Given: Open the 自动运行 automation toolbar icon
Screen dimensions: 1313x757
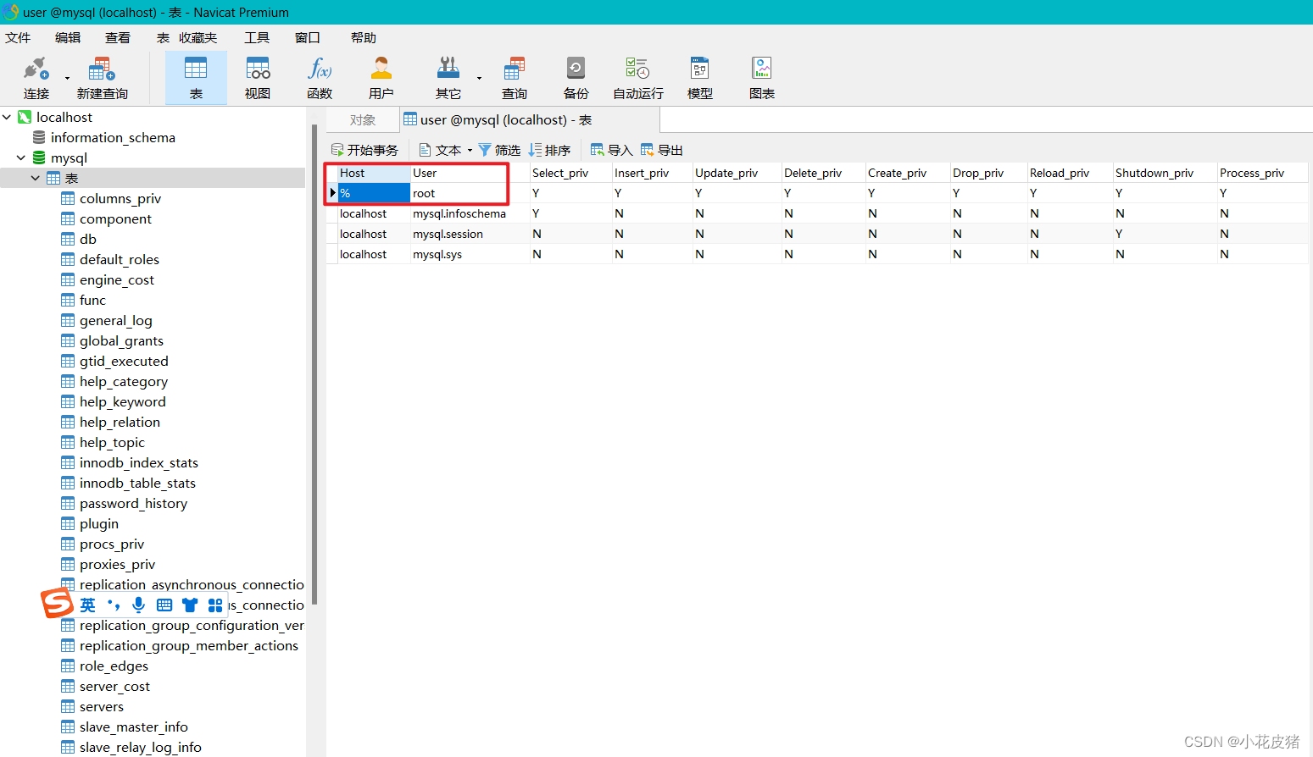Looking at the screenshot, I should (x=638, y=78).
